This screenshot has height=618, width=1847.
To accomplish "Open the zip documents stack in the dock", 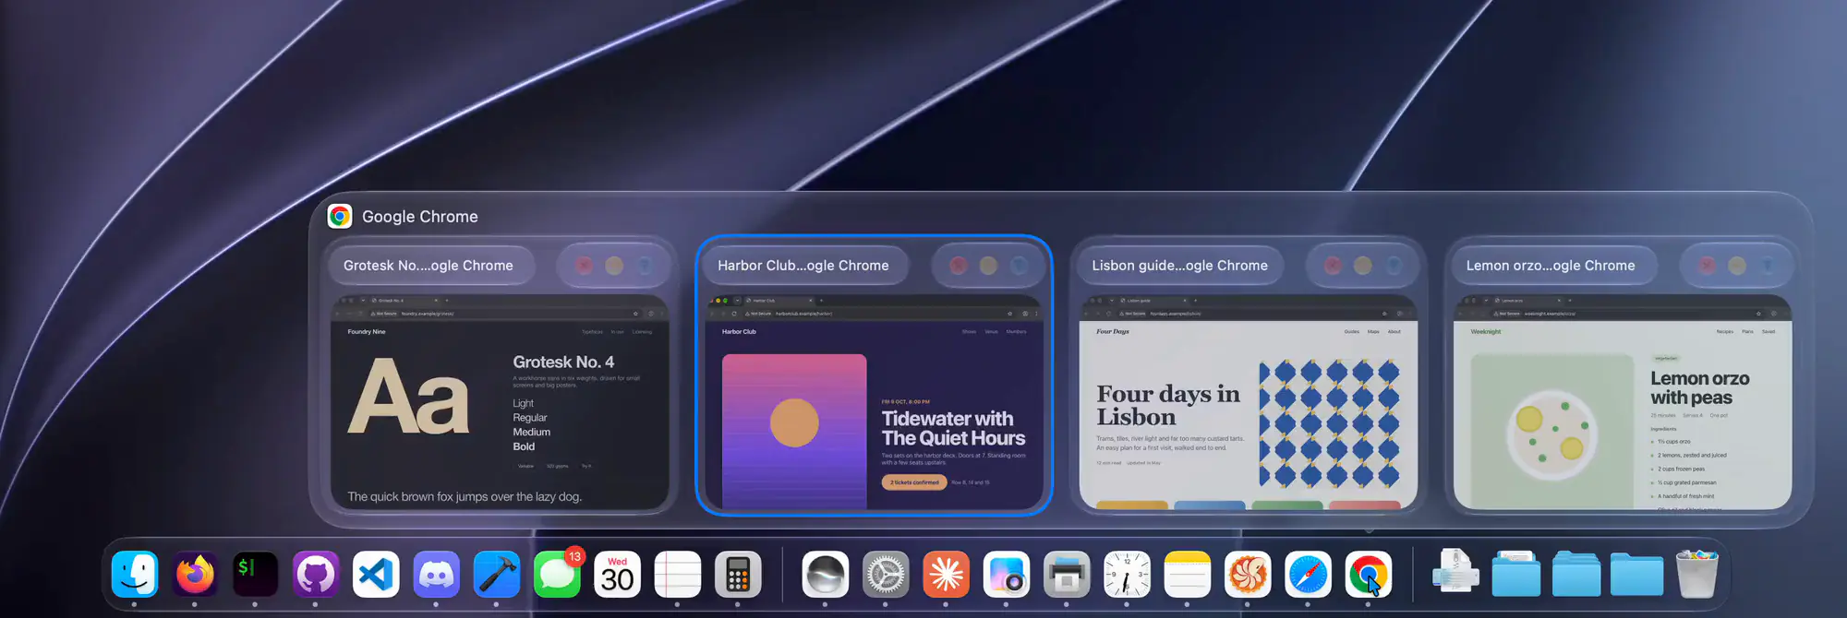I will coord(1455,572).
